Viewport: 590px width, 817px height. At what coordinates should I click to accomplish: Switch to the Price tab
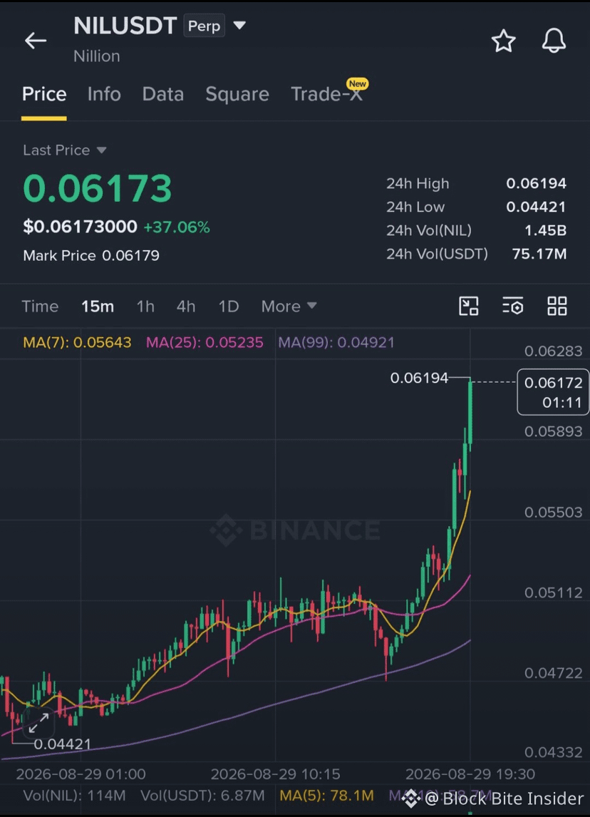pos(44,94)
